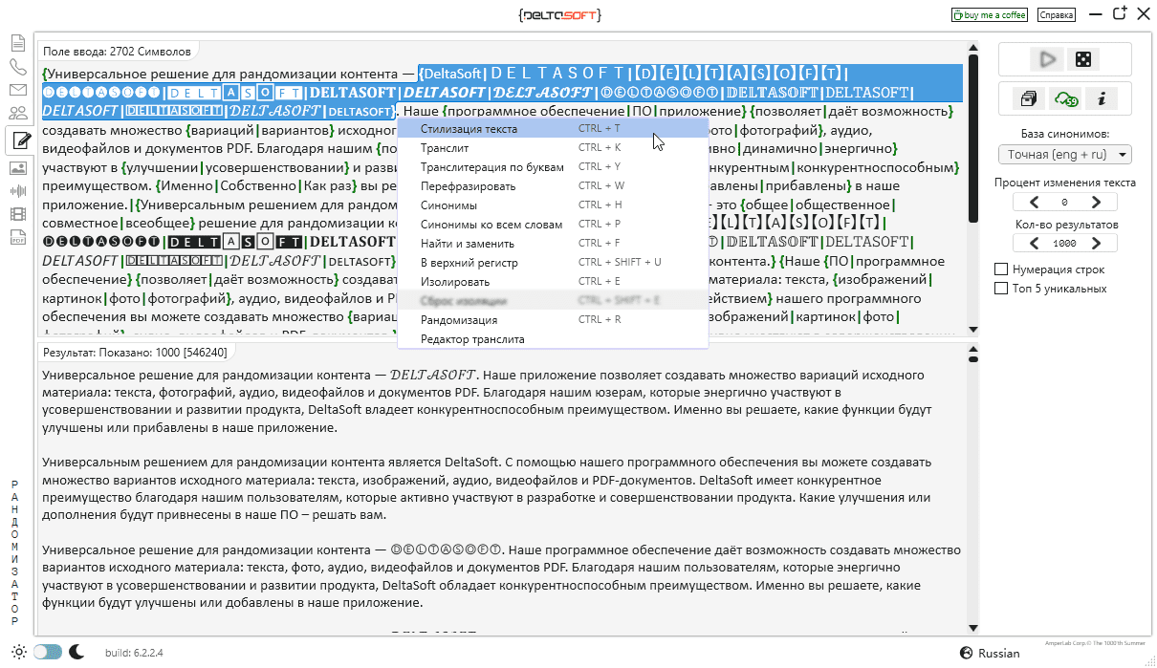The height and width of the screenshot is (668, 1157).
Task: Toggle the light/dark theme switch
Action: pyautogui.click(x=47, y=652)
